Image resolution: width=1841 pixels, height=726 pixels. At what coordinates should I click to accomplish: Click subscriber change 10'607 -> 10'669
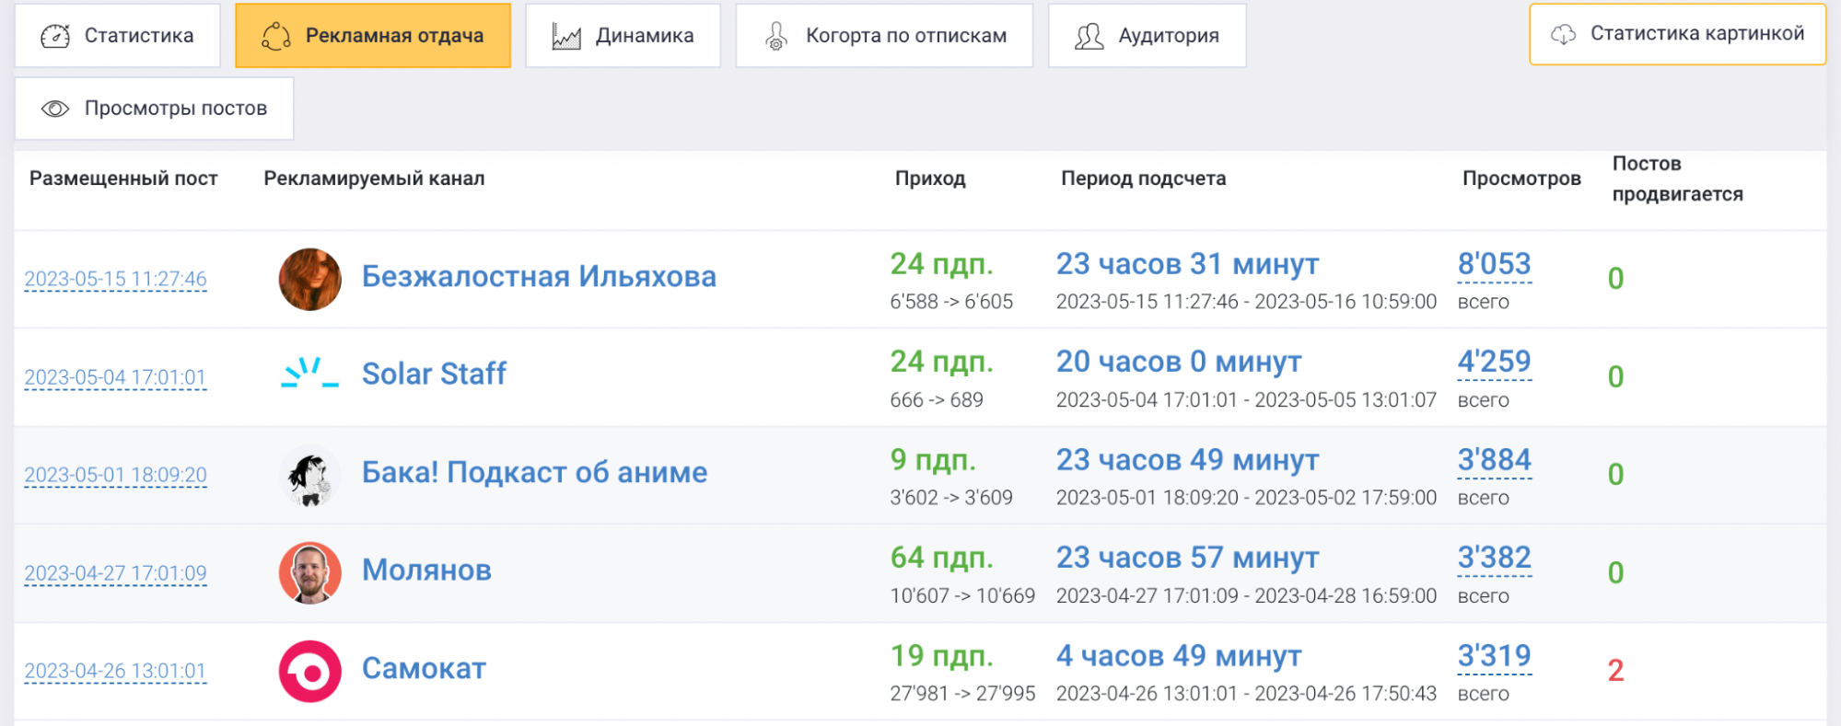click(x=962, y=596)
